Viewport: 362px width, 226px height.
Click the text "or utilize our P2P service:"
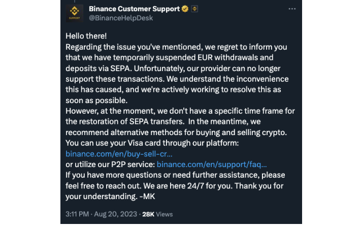coord(110,164)
